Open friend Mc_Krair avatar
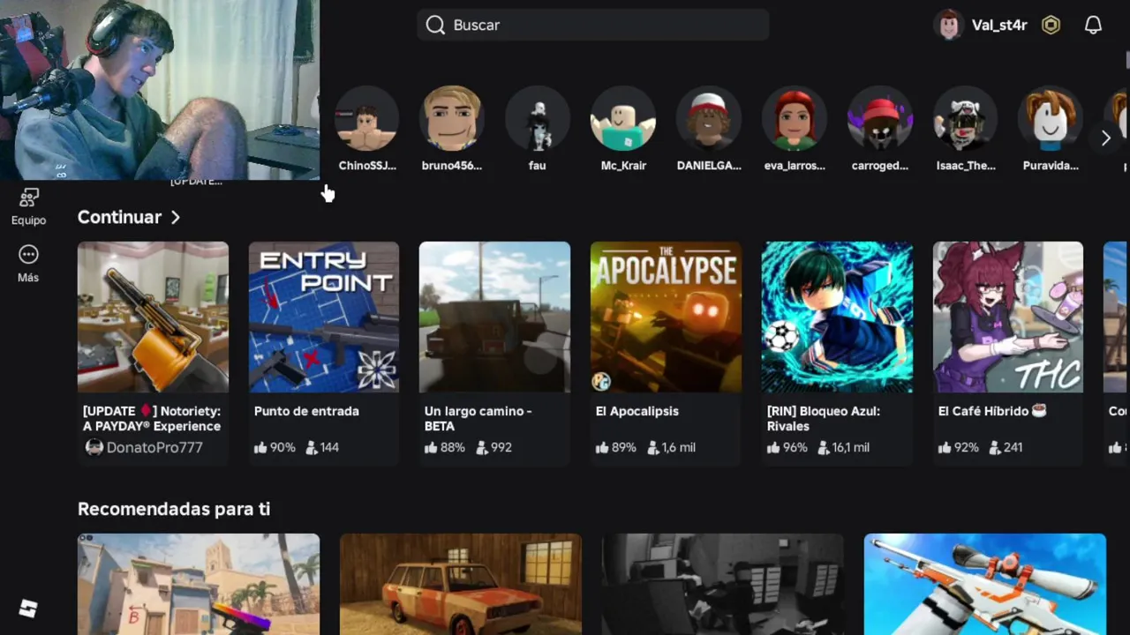The height and width of the screenshot is (635, 1130). coord(623,118)
